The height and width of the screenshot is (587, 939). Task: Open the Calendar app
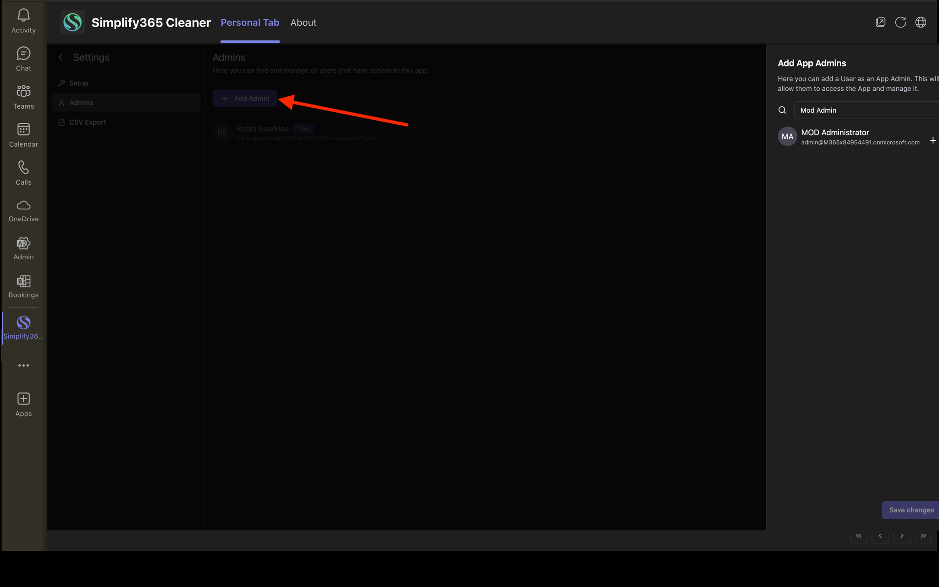23,135
